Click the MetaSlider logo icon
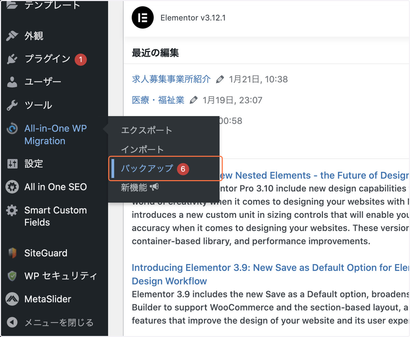Viewport: 410px width, 337px height. point(12,299)
